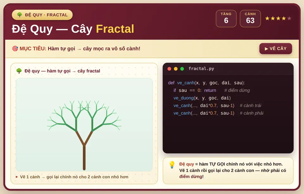Click the tree icon in the canvas panel title
Screen dimensions: 304x194
(19, 71)
